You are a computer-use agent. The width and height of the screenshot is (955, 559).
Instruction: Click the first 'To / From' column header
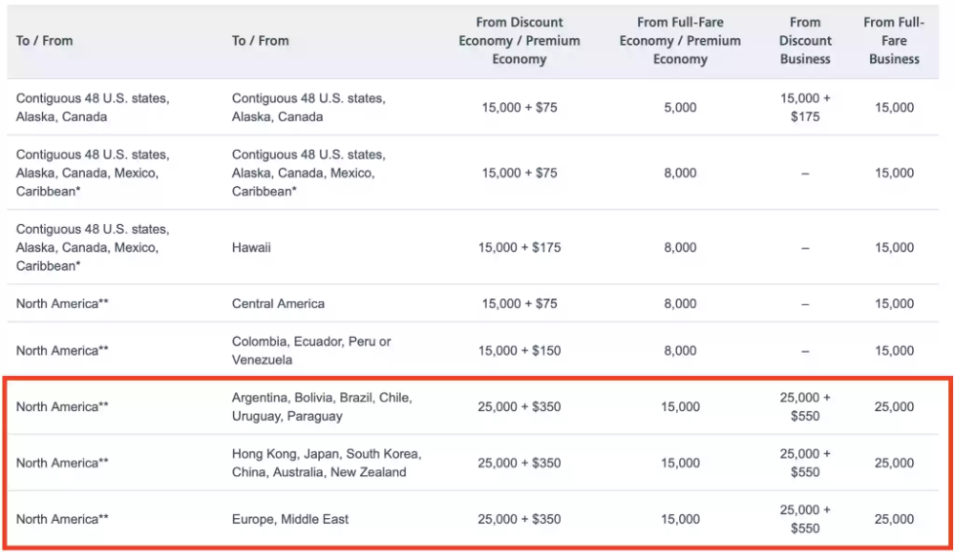45,41
